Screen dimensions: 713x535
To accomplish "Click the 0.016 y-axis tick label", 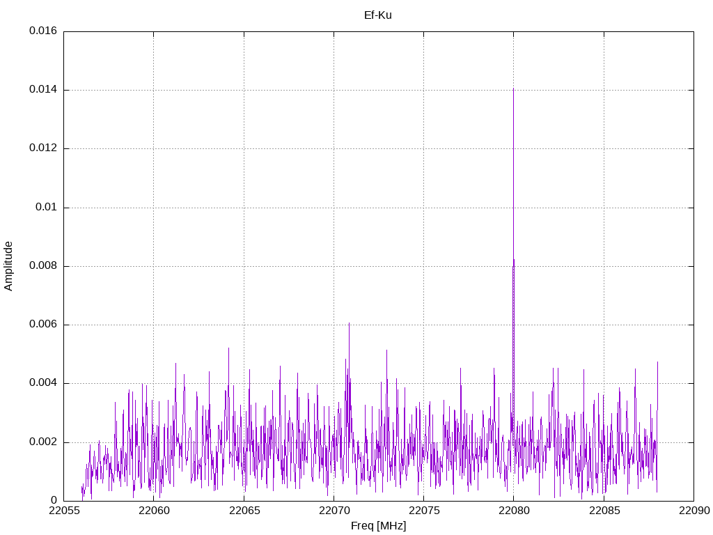I will coord(42,31).
